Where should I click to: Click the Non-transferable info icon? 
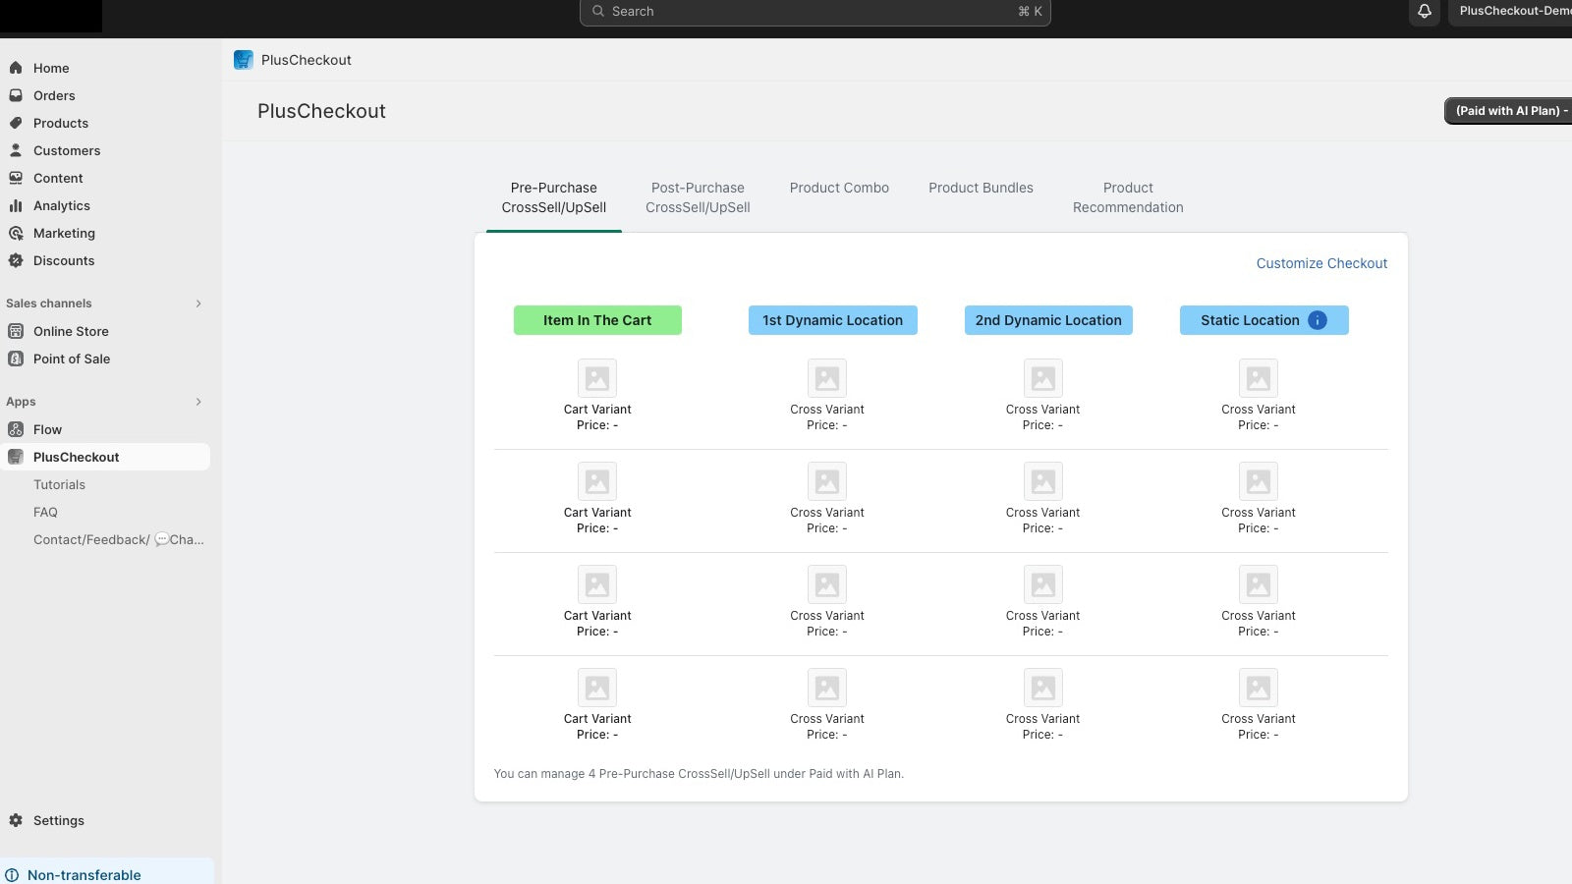[12, 875]
